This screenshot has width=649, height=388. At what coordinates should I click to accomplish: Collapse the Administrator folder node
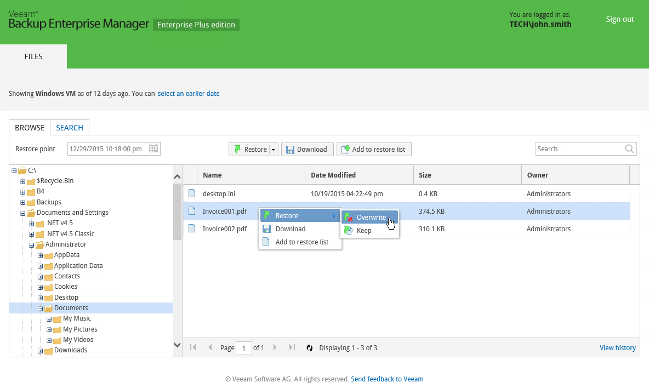31,245
